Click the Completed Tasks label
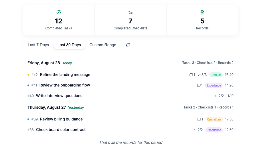 click(59, 28)
